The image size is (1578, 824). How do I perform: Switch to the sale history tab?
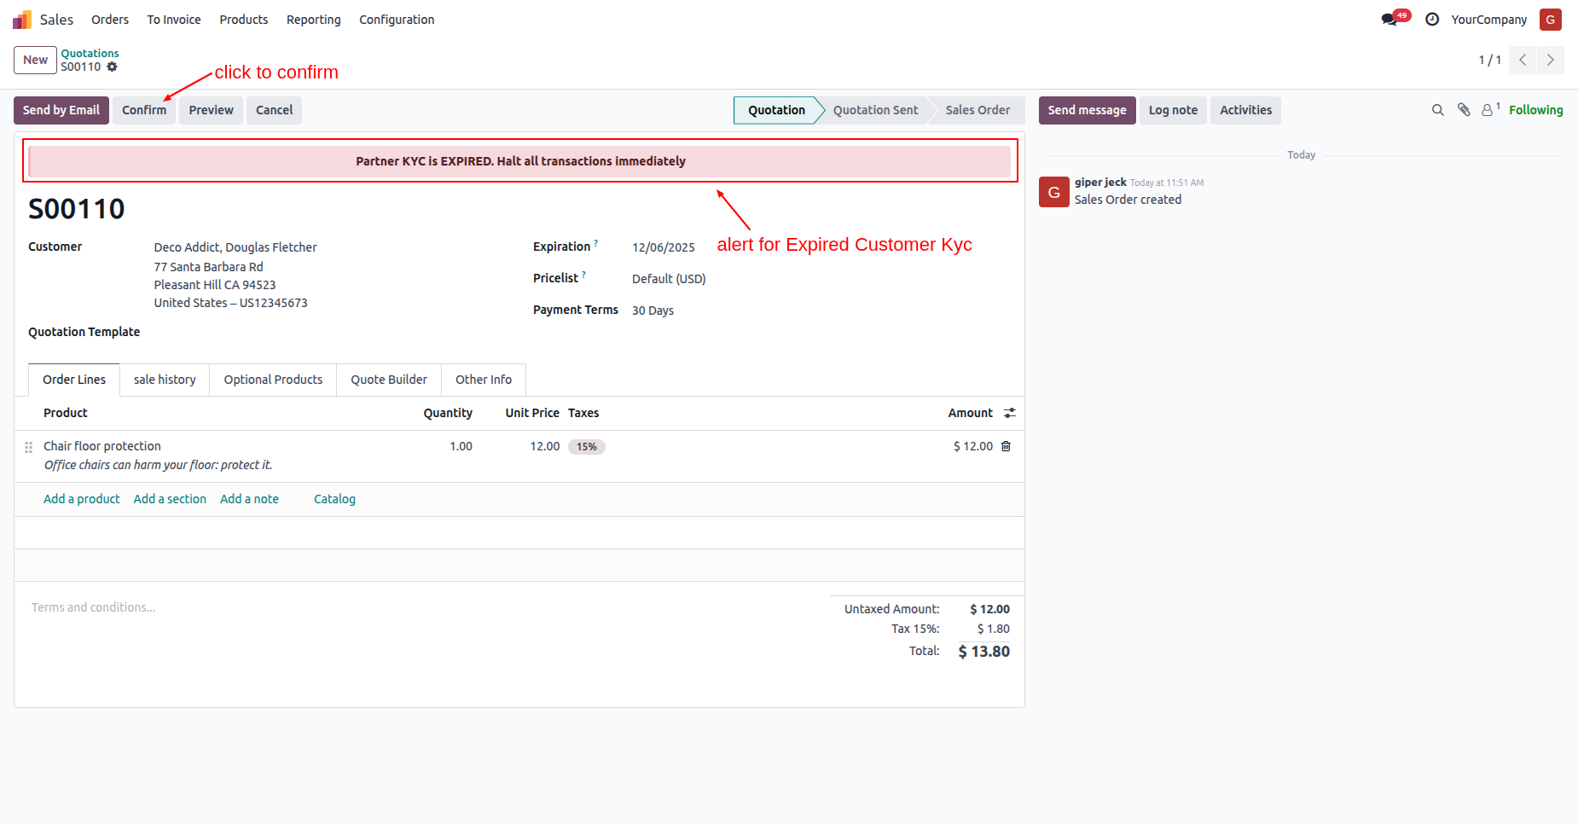[165, 380]
